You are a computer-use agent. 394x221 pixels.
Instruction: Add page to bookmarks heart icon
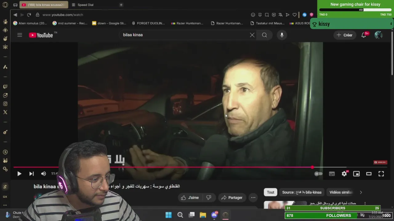pos(294,15)
